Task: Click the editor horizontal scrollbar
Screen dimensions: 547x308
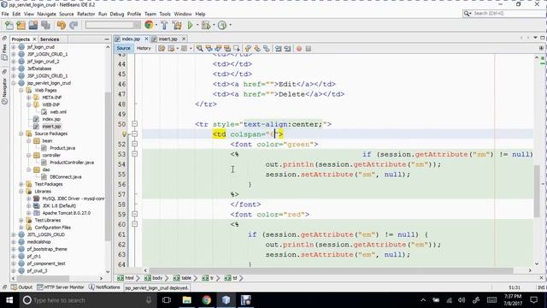Action: click(331, 270)
